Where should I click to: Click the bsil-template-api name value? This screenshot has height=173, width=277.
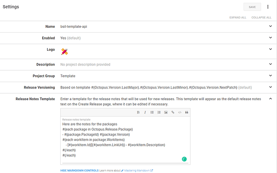(x=74, y=27)
